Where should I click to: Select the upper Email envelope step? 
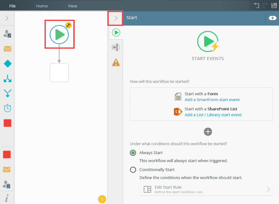(7, 49)
